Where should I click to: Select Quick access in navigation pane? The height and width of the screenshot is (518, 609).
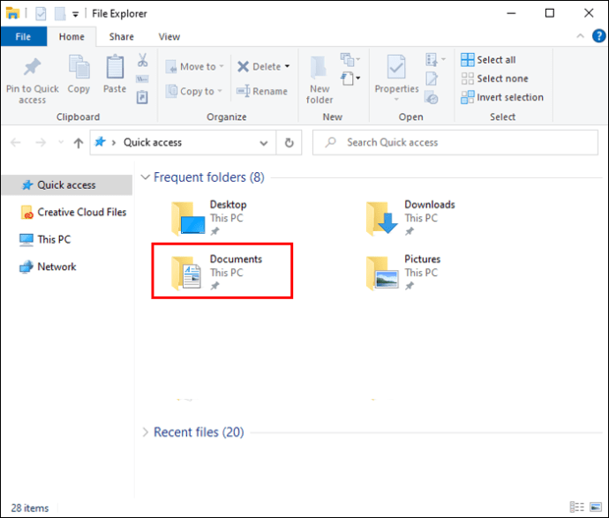[67, 184]
